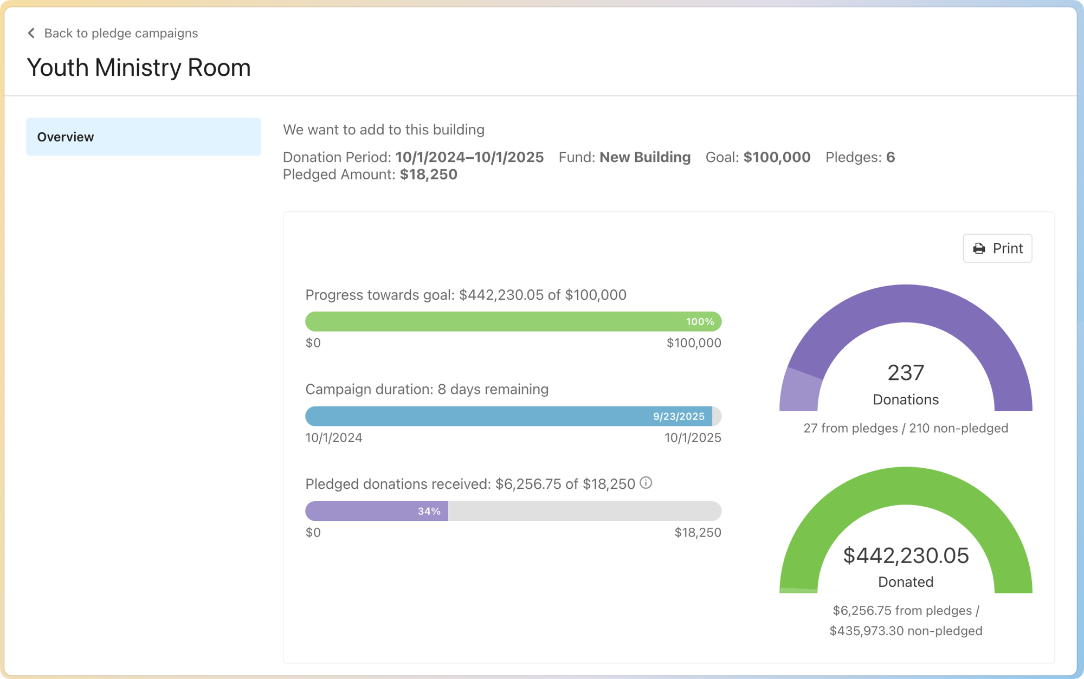Click the info icon beside pledged donations
Image resolution: width=1084 pixels, height=679 pixels.
(646, 483)
